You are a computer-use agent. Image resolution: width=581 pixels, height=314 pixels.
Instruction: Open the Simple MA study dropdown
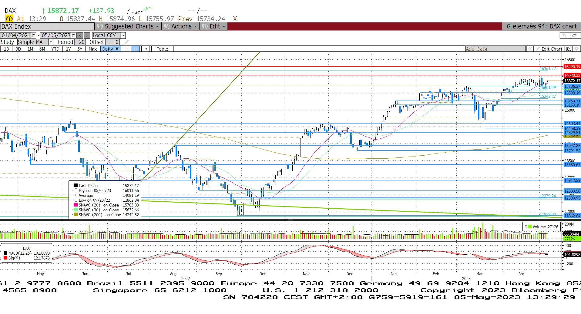51,42
